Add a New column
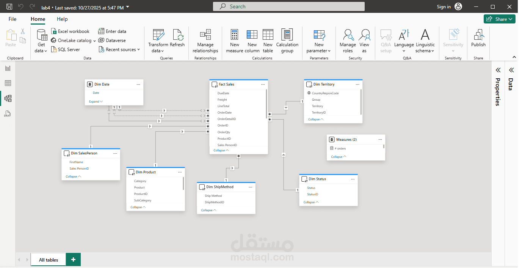Screen dimensions: 525x268 tap(252, 41)
